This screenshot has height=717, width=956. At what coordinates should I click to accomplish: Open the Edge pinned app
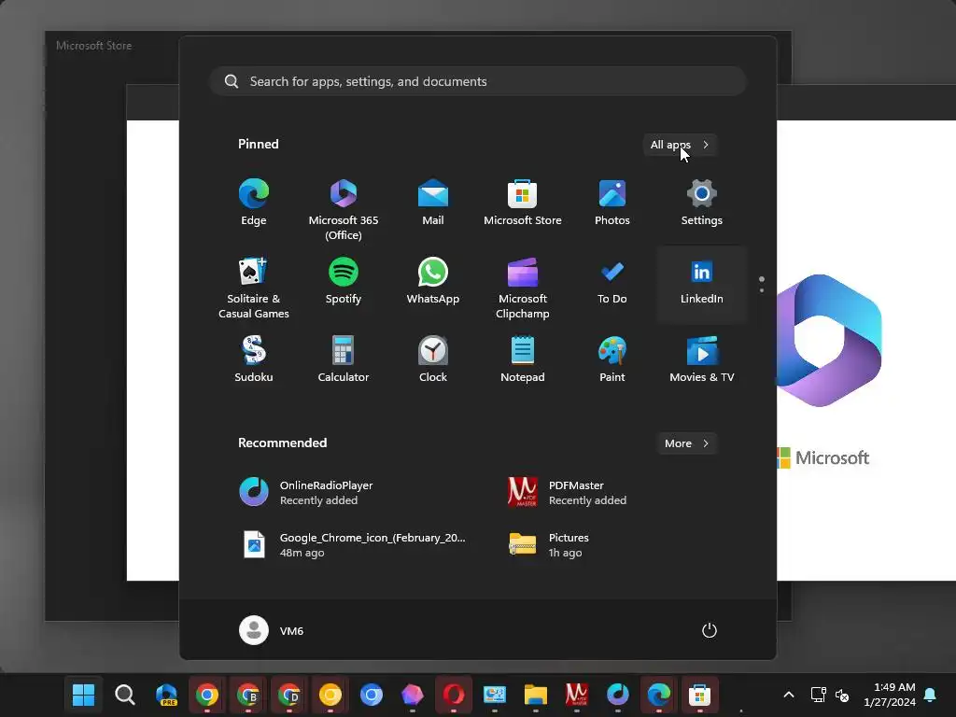coord(254,204)
